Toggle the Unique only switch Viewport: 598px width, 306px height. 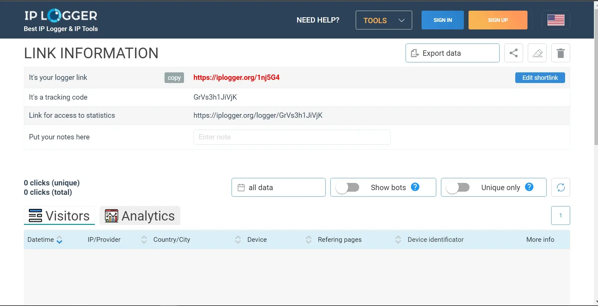pyautogui.click(x=458, y=188)
